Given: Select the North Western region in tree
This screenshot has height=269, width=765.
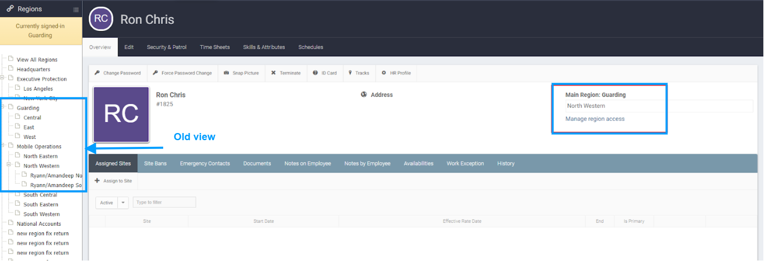Looking at the screenshot, I should [x=41, y=166].
